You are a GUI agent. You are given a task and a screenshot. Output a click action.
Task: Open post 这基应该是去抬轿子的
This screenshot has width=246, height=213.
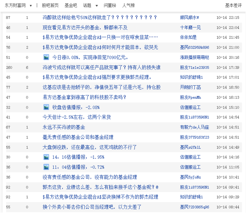click(x=102, y=87)
